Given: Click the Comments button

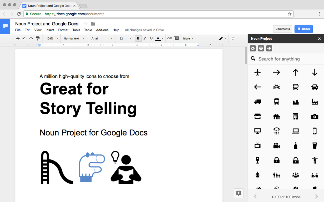Looking at the screenshot, I should (x=282, y=29).
